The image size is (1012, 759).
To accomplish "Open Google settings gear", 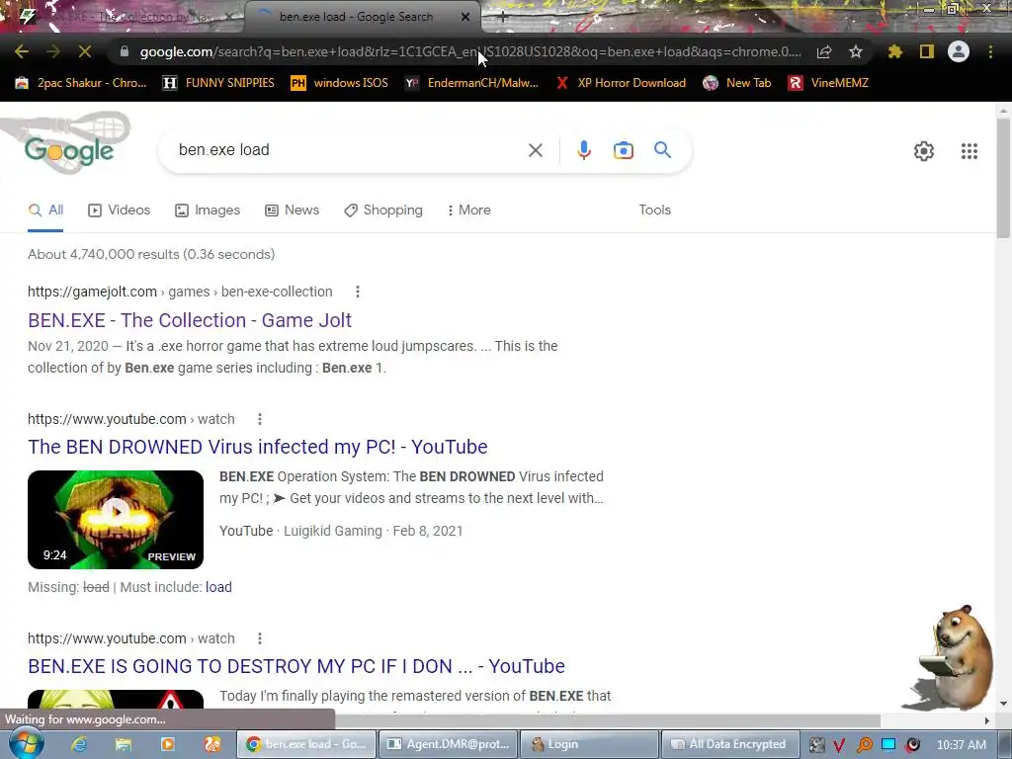I will [924, 151].
